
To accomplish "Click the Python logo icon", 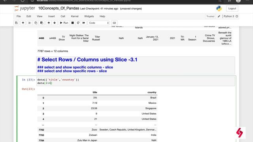I will pyautogui.click(x=219, y=8).
